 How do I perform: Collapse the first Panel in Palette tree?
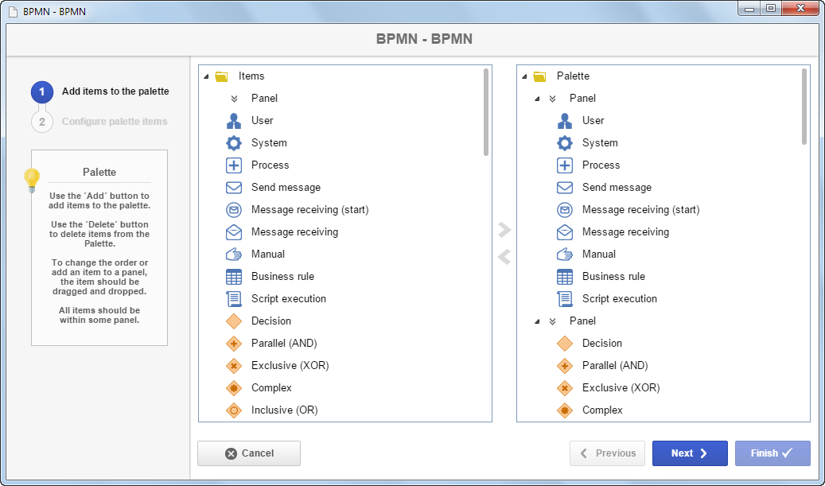[537, 99]
